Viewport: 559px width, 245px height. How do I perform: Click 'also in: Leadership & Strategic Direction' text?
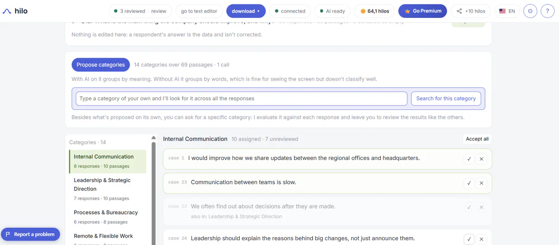(x=236, y=216)
